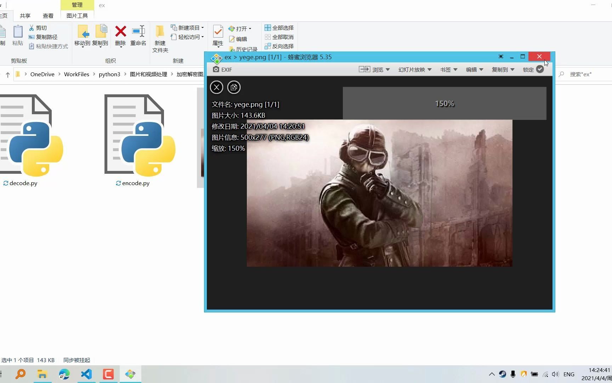612x383 pixels.
Task: Close the image info overlay (circle X)
Action: [x=216, y=87]
